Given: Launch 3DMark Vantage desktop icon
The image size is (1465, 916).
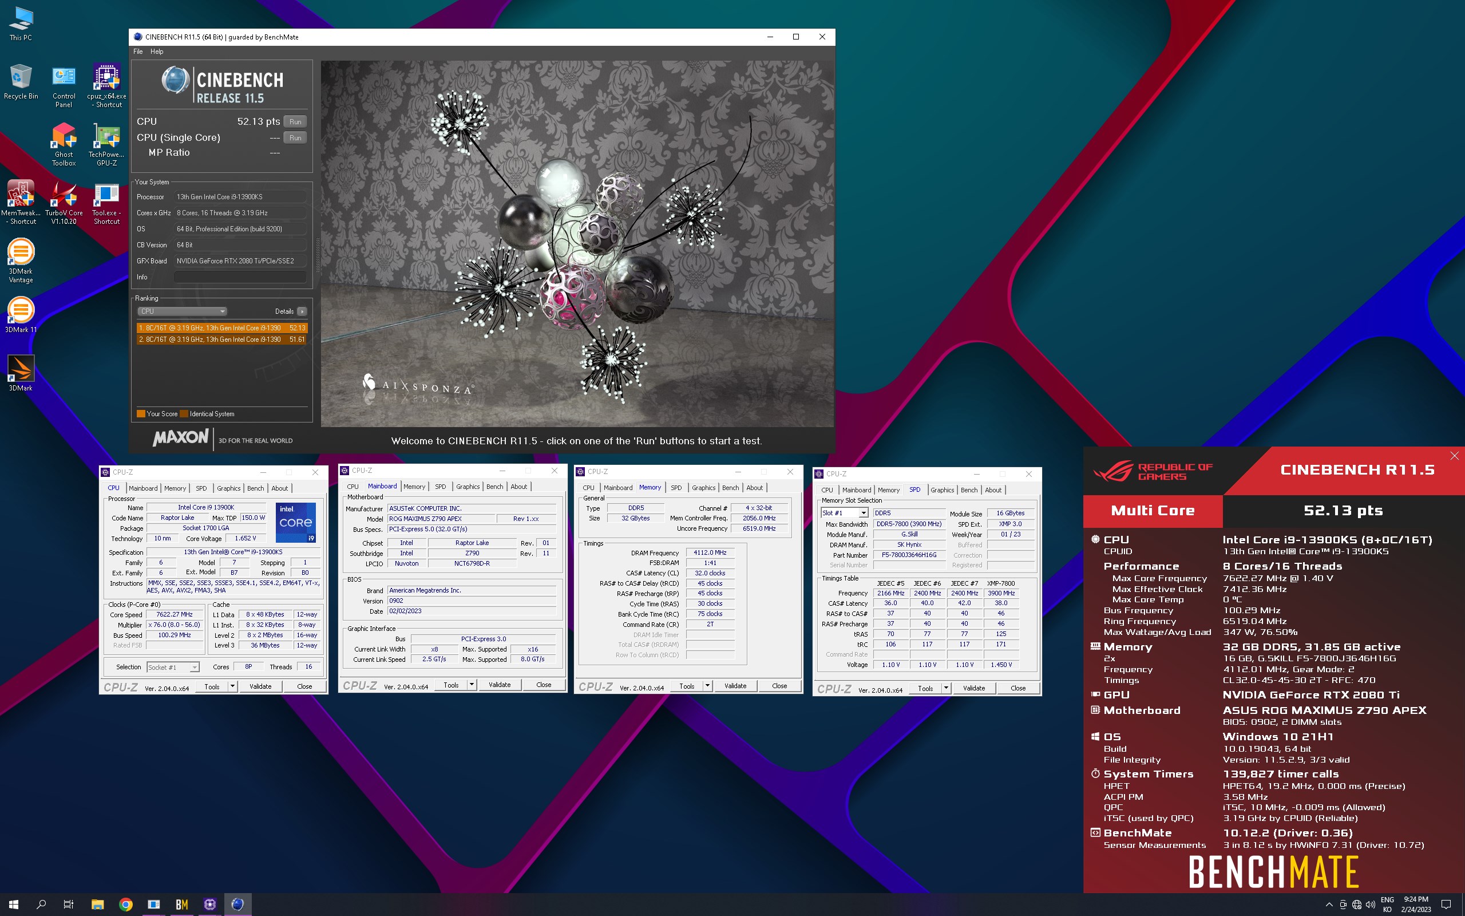Looking at the screenshot, I should [x=21, y=261].
